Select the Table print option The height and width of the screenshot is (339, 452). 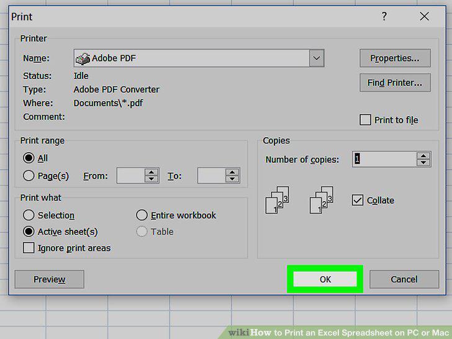142,231
